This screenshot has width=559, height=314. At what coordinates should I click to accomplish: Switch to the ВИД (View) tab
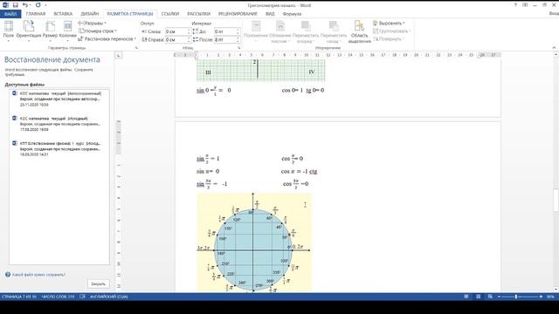coord(270,14)
